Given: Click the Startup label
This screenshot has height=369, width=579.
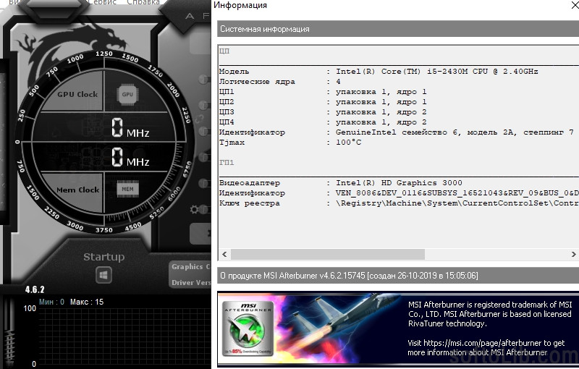Looking at the screenshot, I should click(x=103, y=257).
